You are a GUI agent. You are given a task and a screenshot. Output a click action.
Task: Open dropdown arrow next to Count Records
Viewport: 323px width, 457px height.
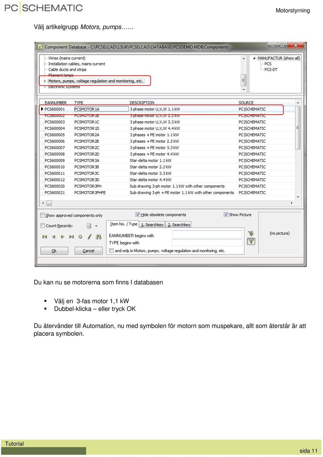tap(96, 226)
